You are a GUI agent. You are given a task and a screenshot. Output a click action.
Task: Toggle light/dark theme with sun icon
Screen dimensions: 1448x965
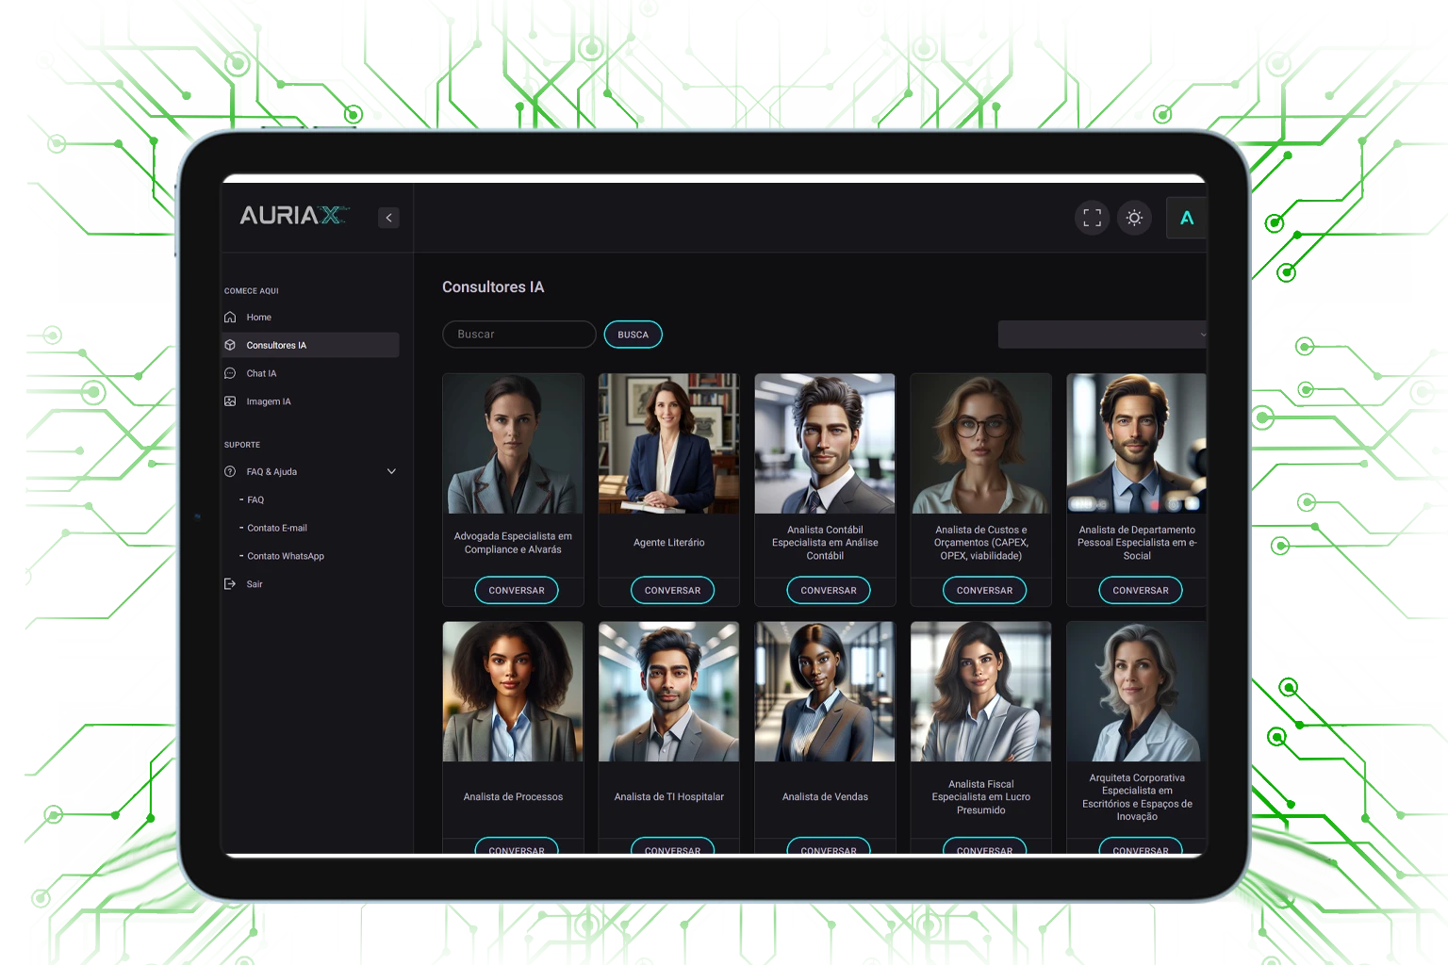1134,218
